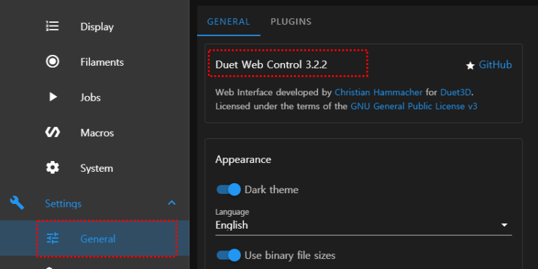
Task: Click the Settings wrench icon
Action: point(17,203)
